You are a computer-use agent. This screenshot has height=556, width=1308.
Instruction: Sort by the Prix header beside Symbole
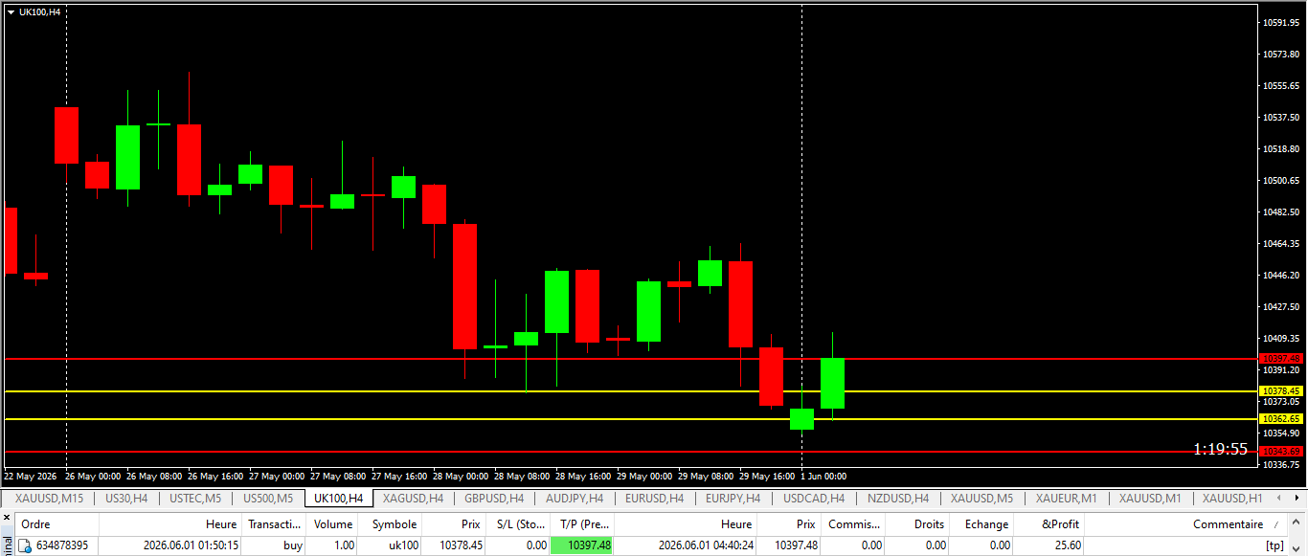454,524
